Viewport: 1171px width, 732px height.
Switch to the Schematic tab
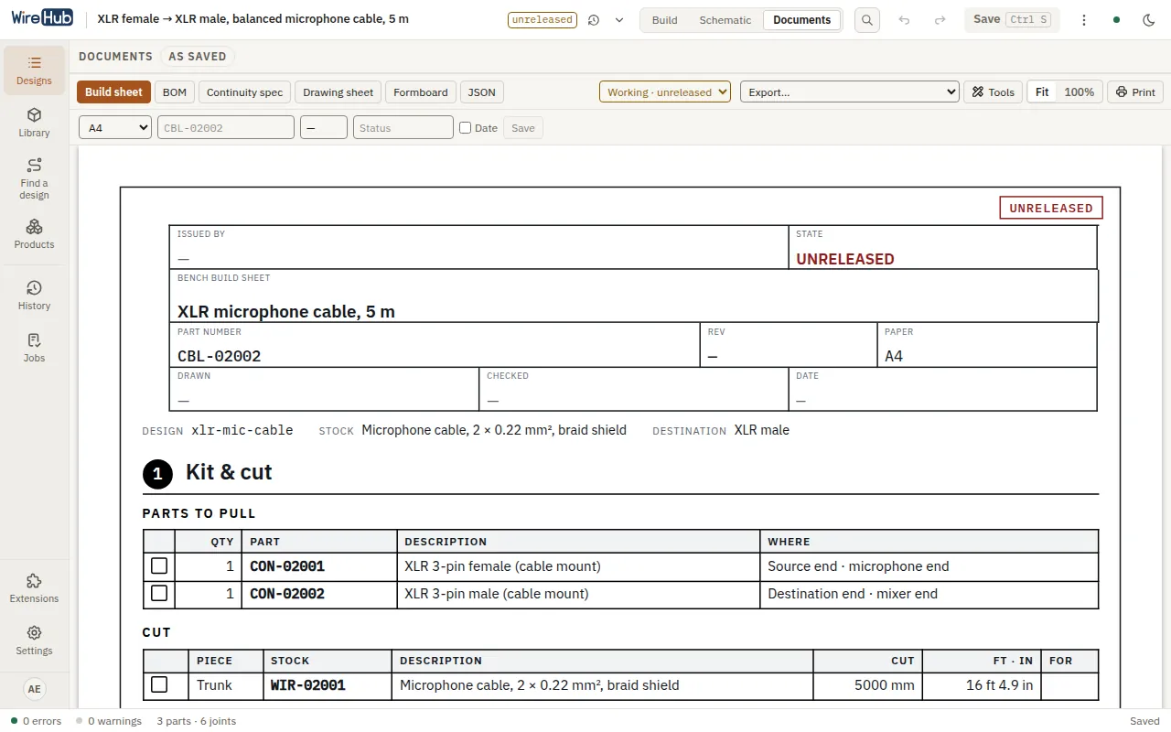click(725, 20)
